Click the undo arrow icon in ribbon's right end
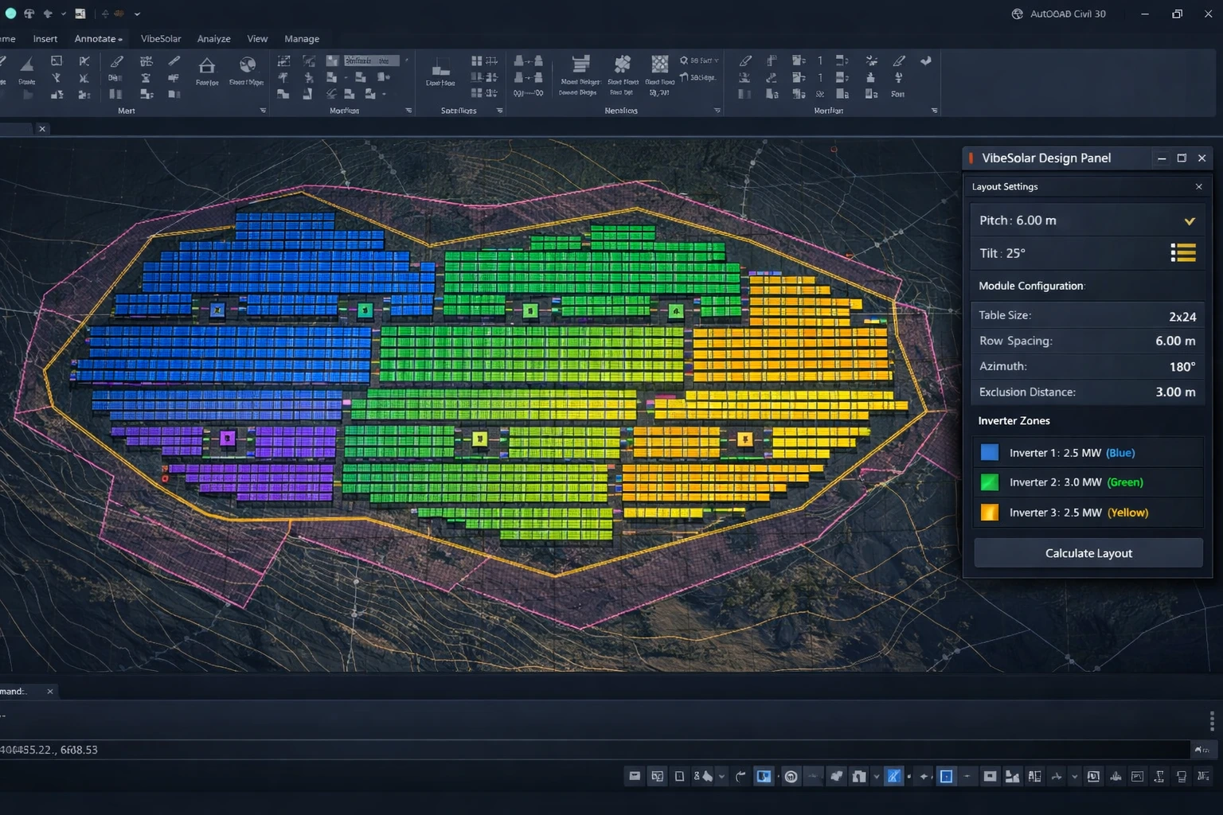 click(x=925, y=61)
